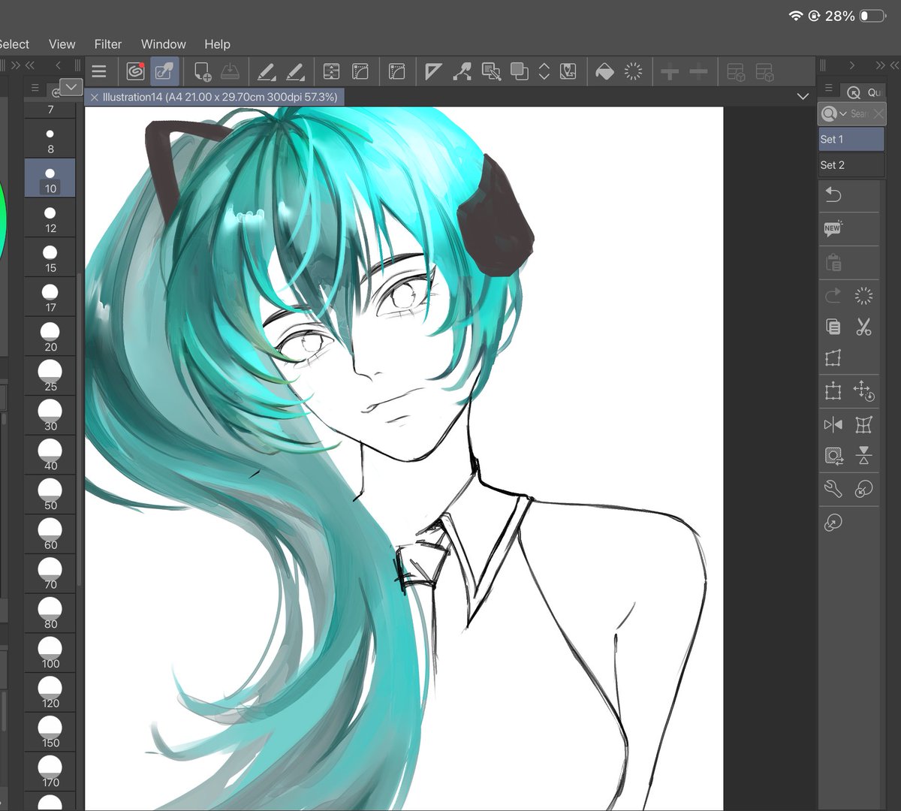Image resolution: width=901 pixels, height=811 pixels.
Task: Open the View menu
Action: click(62, 44)
